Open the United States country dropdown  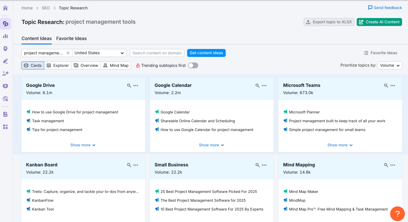(99, 53)
